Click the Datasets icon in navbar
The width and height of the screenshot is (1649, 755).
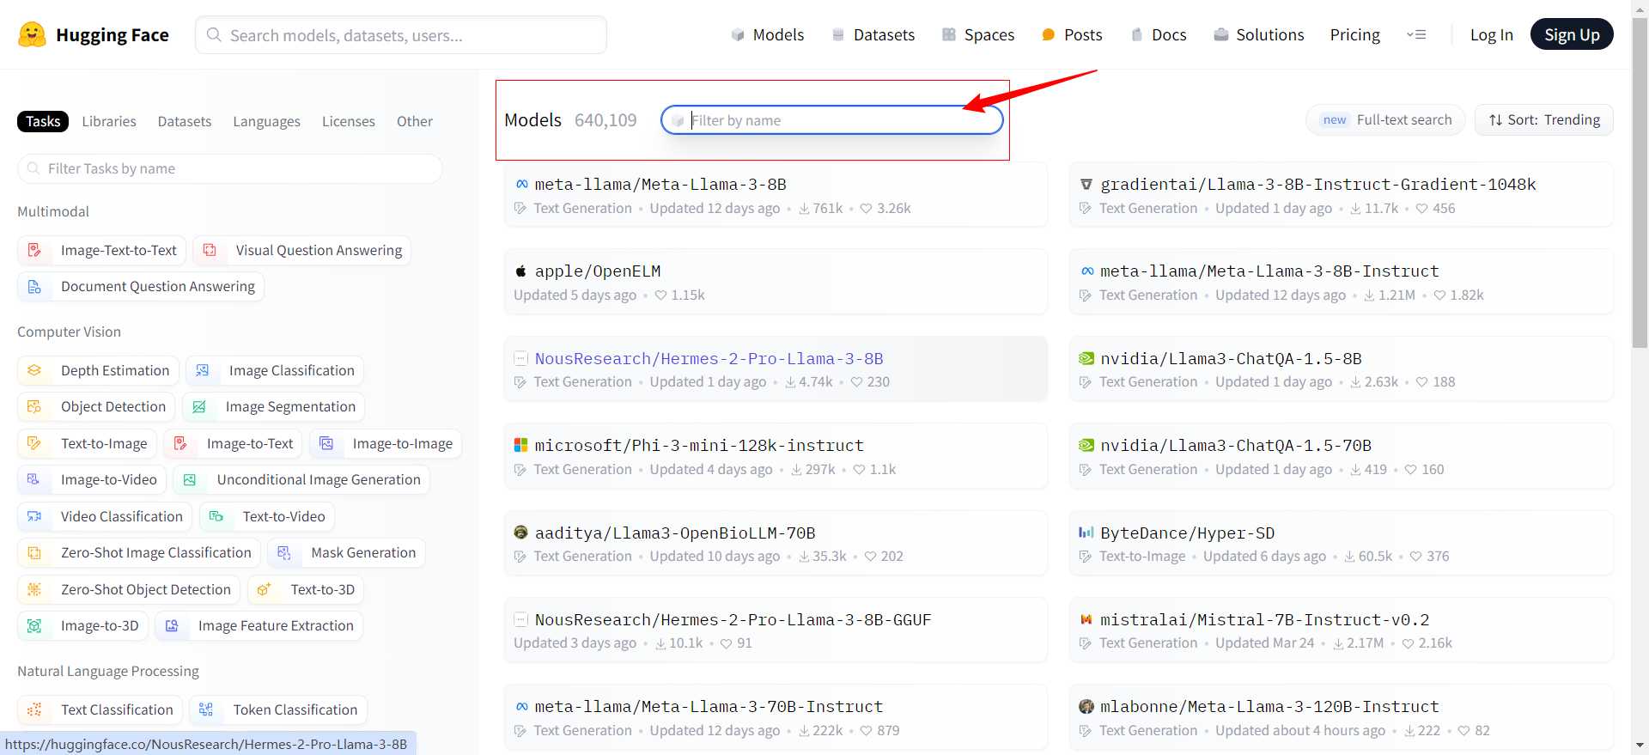pyautogui.click(x=838, y=34)
